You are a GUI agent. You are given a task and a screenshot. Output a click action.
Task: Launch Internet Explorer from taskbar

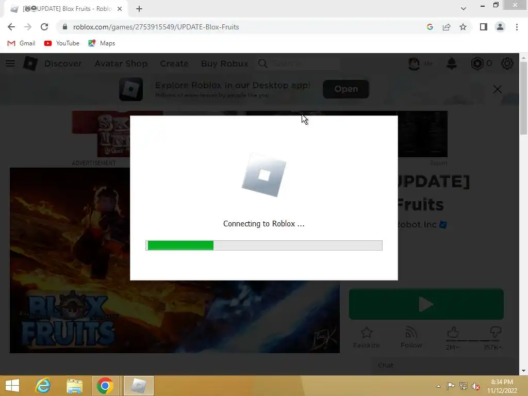pos(43,386)
